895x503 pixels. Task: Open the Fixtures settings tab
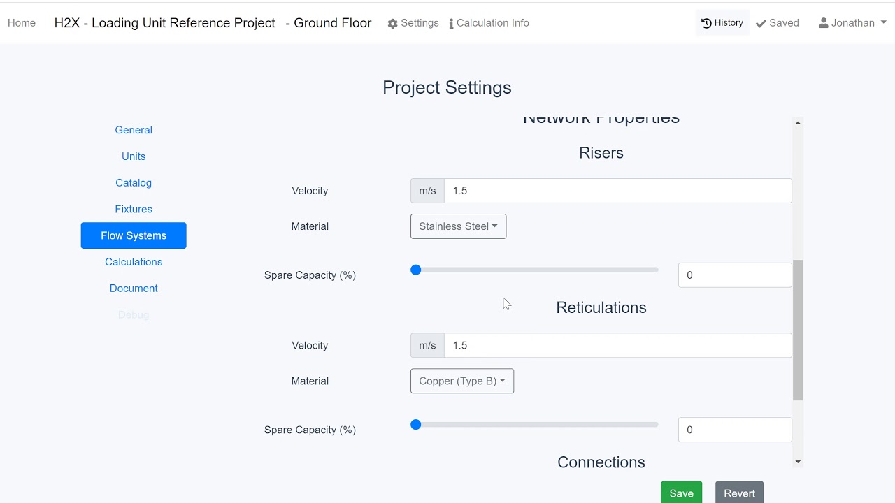pos(134,209)
